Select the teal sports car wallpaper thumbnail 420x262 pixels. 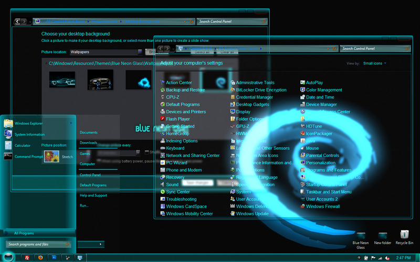(62, 80)
